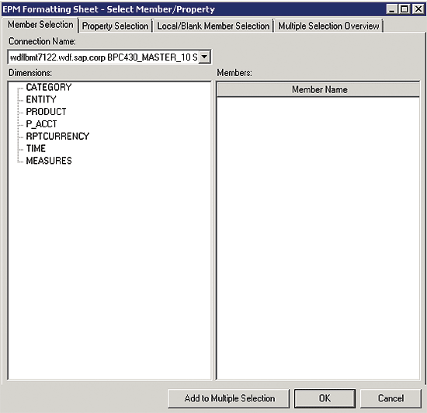Maximize the Select Member/Property window

404,9
